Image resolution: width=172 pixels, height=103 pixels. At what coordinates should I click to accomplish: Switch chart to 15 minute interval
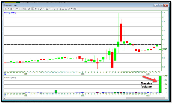tap(60, 9)
